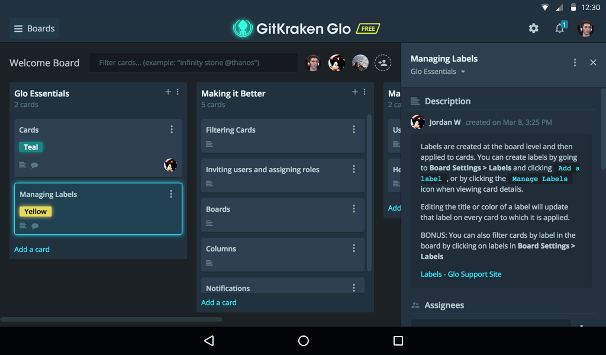This screenshot has height=355, width=606.
Task: Click the Assignees section header
Action: pos(444,305)
